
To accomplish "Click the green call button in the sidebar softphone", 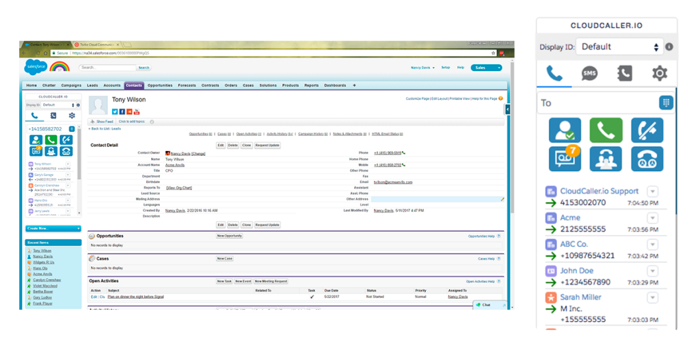I will [52, 139].
